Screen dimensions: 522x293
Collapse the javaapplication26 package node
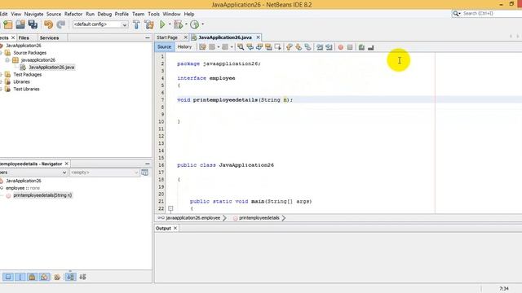7,60
